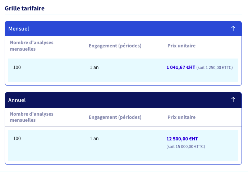Viewport: 248px width, 172px height.
Task: Click the Grille tarifaire heading
Action: pos(24,8)
